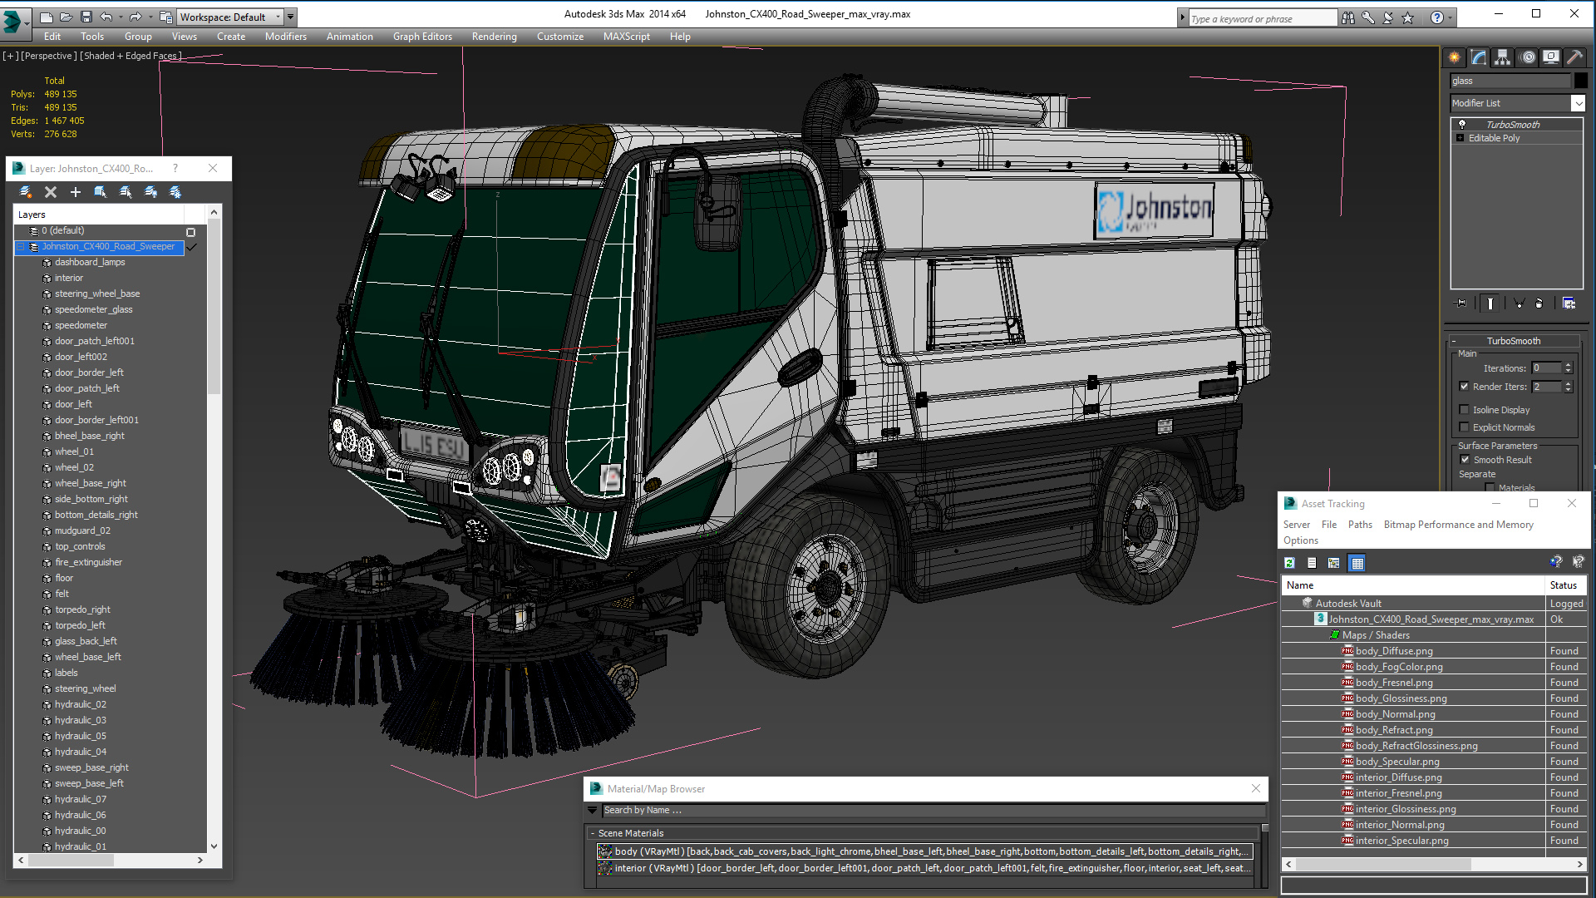The image size is (1596, 898).
Task: Click Refresh icon in Asset Tracking toolbar
Action: pos(1289,563)
